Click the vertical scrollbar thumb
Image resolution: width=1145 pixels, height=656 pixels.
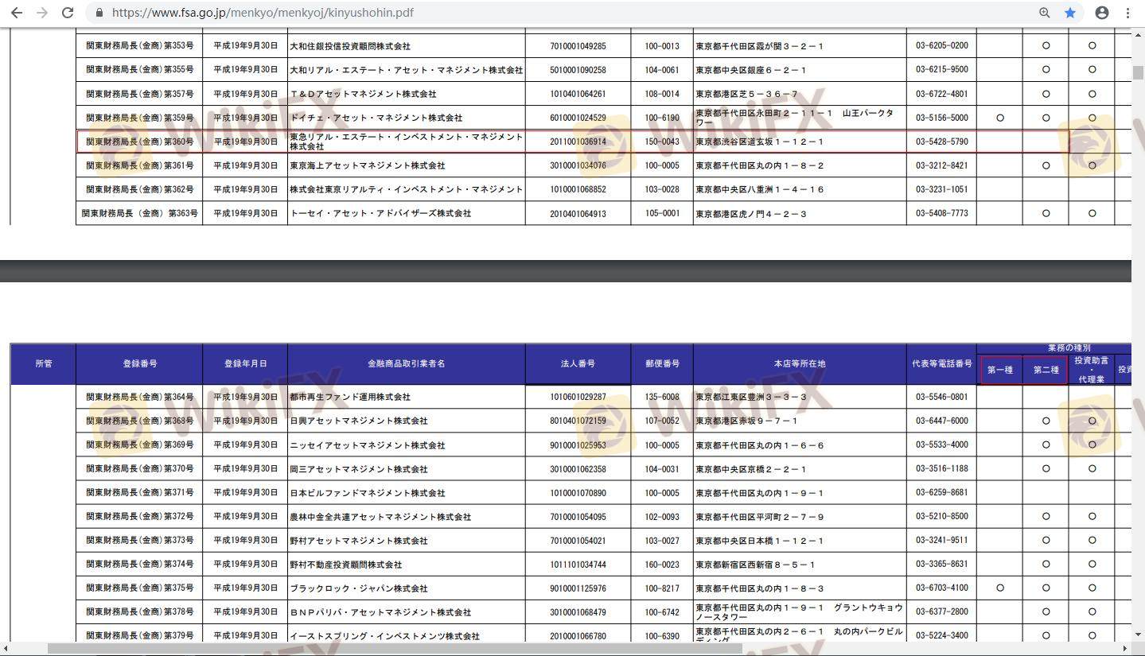pos(1138,72)
